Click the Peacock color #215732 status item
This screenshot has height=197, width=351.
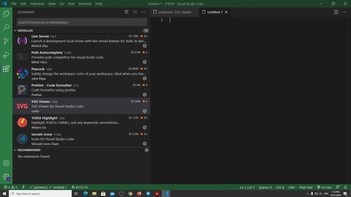point(80,187)
